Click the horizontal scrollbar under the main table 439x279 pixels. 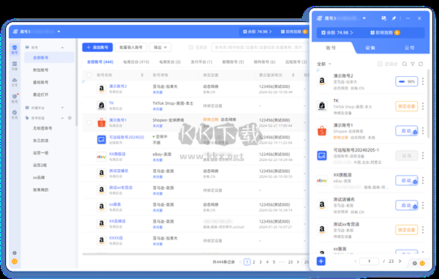coord(195,254)
